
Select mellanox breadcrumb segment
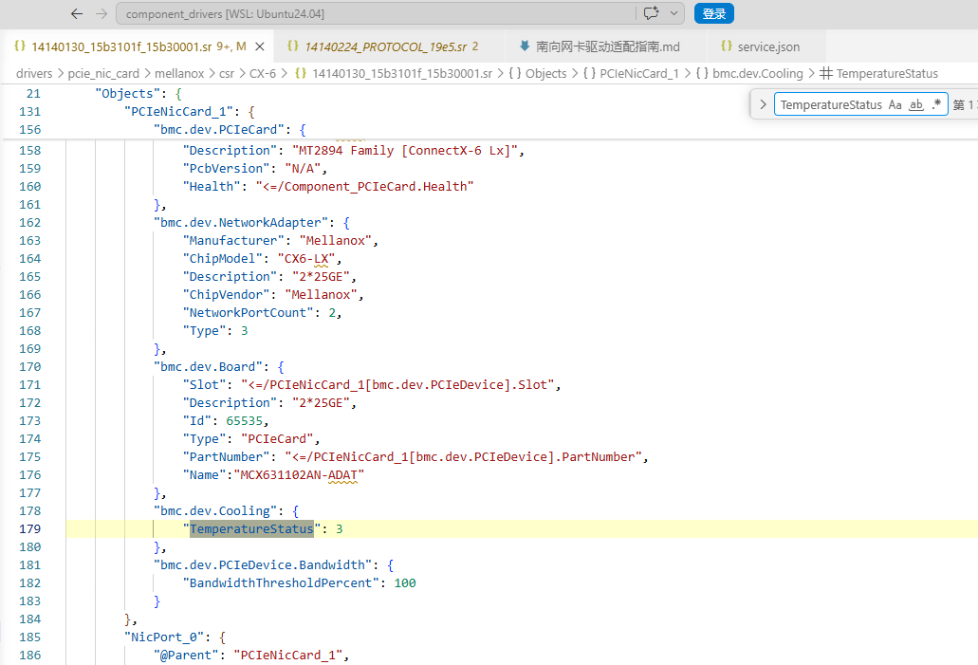coord(179,74)
